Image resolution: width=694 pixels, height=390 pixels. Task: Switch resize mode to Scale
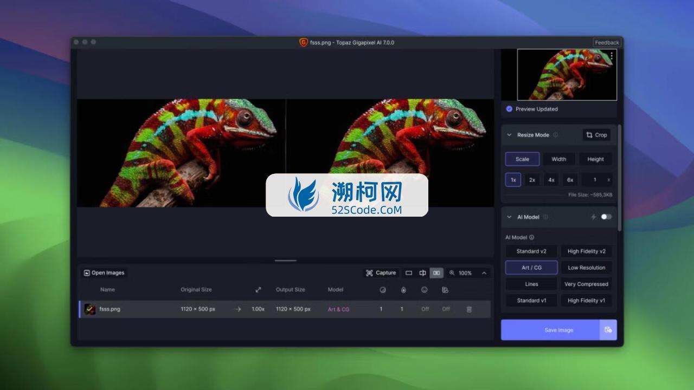pyautogui.click(x=523, y=159)
